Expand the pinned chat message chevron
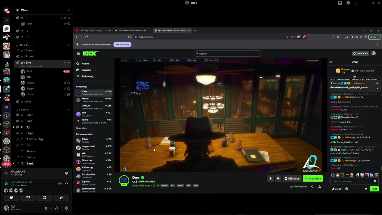 [x=377, y=88]
